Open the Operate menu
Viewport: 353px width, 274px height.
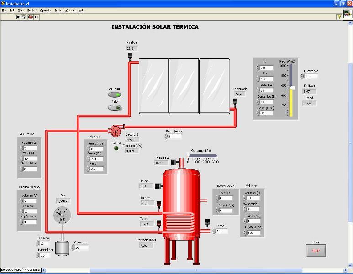coord(46,10)
